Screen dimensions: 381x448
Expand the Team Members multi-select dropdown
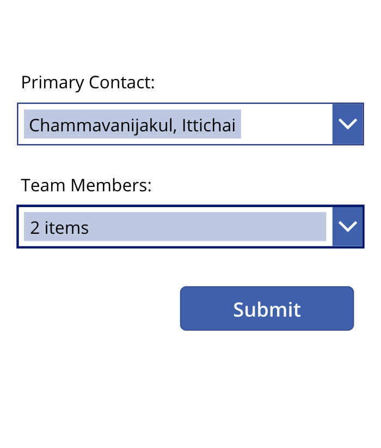coord(347,226)
